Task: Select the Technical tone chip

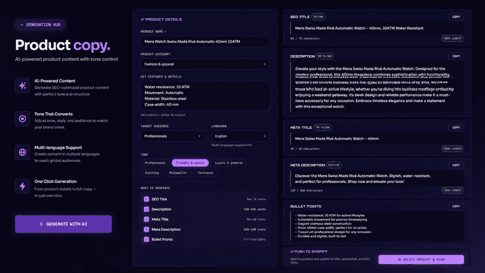Action: [x=206, y=173]
